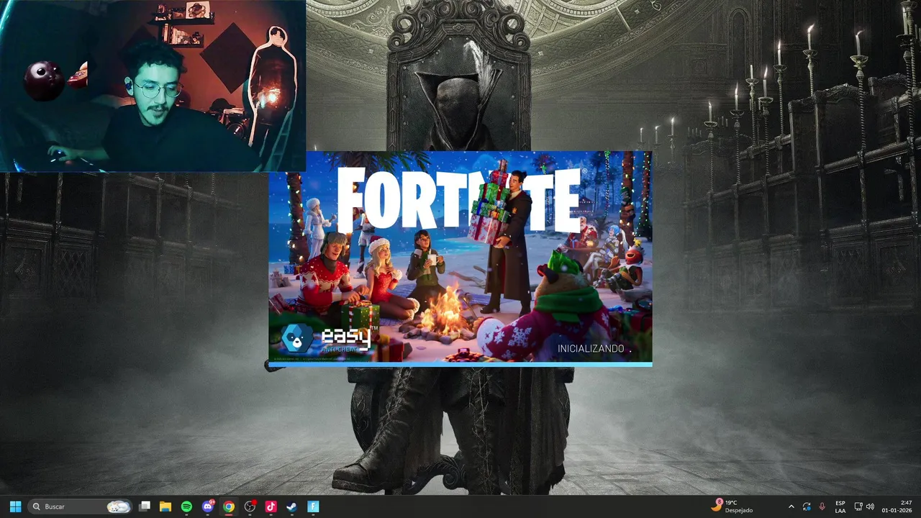Screen dimensions: 921x518
Task: Click the Fortnite loading progress bar
Action: [460, 364]
